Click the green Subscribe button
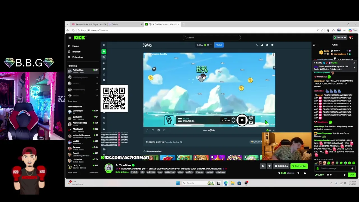This screenshot has width=359, height=202. coord(299,166)
